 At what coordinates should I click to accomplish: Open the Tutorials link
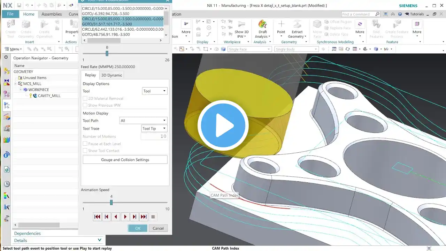click(x=415, y=14)
